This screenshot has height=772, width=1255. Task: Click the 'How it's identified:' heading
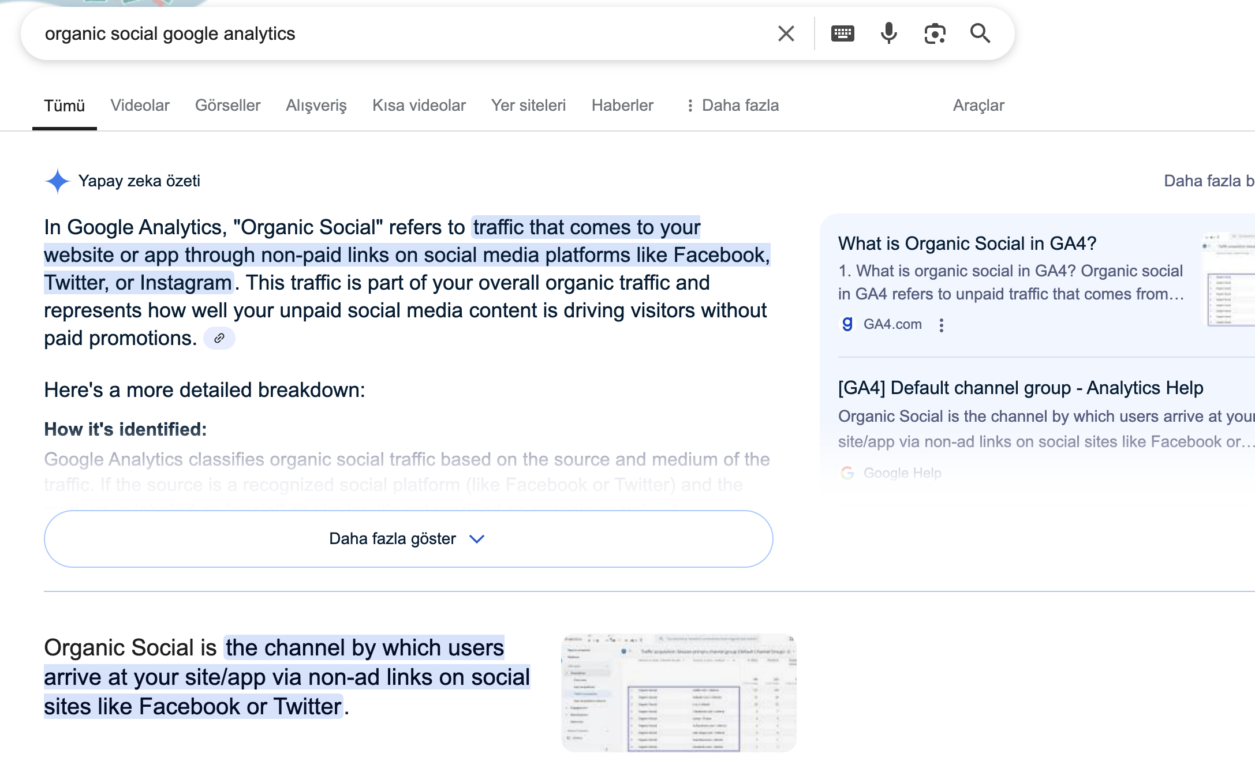coord(125,429)
